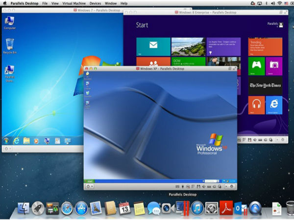Open Adobe Acrobat from the Dock

coord(226,208)
